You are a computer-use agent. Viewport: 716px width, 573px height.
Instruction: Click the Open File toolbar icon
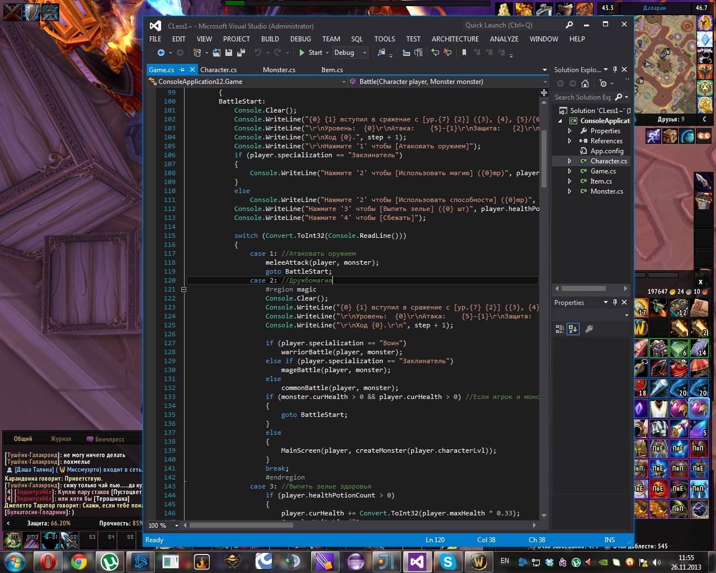218,53
